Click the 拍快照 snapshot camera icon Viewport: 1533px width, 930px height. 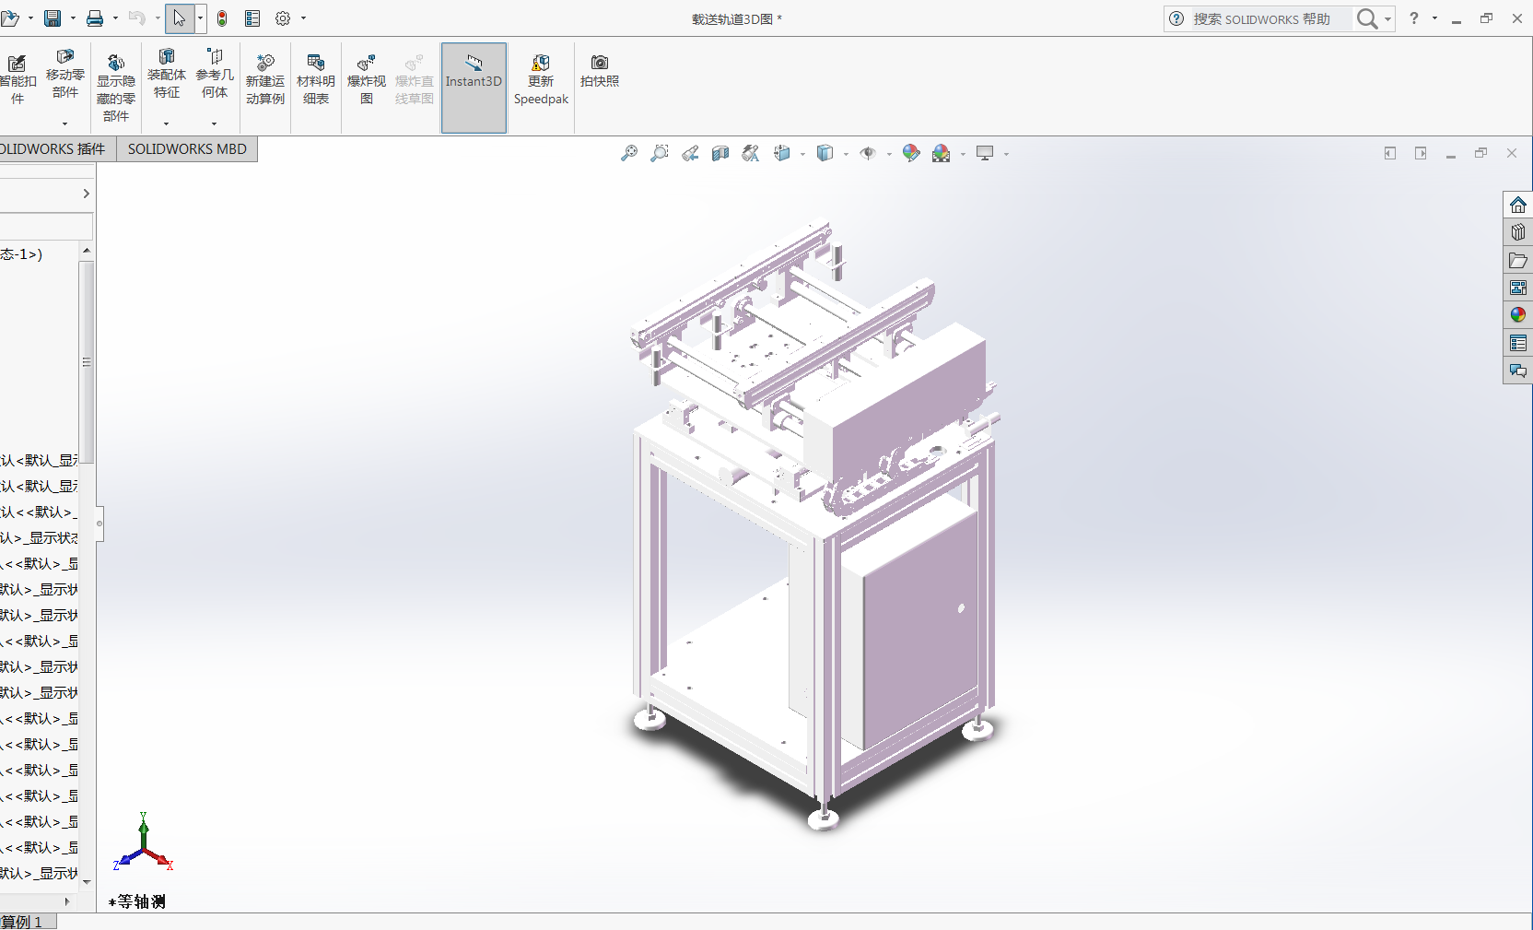(x=600, y=71)
